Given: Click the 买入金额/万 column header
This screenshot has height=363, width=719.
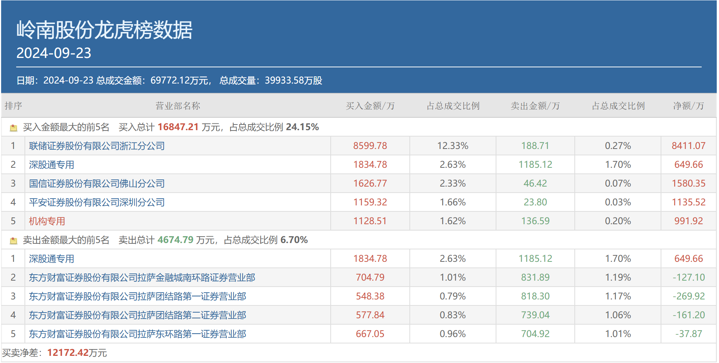Looking at the screenshot, I should [x=370, y=106].
